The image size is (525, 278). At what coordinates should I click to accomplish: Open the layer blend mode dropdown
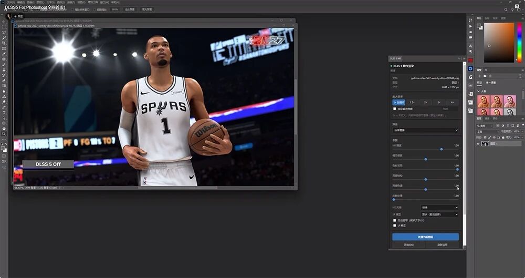coord(488,132)
